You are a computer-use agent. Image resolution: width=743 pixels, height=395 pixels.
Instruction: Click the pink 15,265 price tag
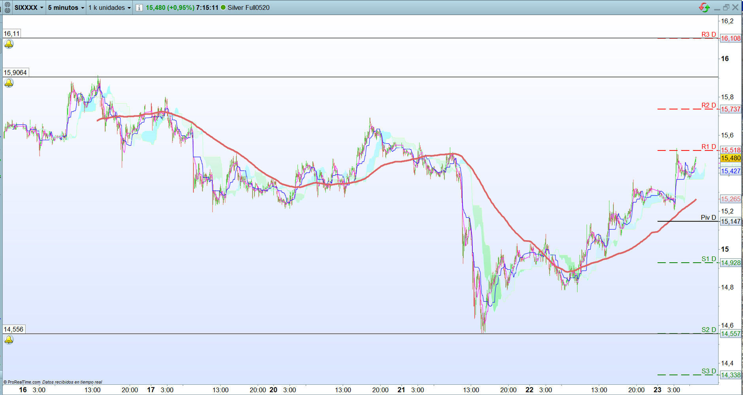(731, 199)
